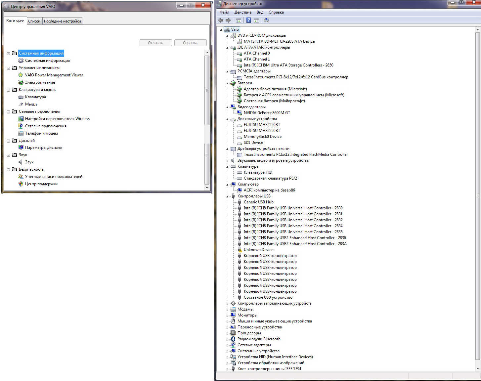Click the VAIO Power Management Viewer icon
The height and width of the screenshot is (381, 481).
coord(21,75)
